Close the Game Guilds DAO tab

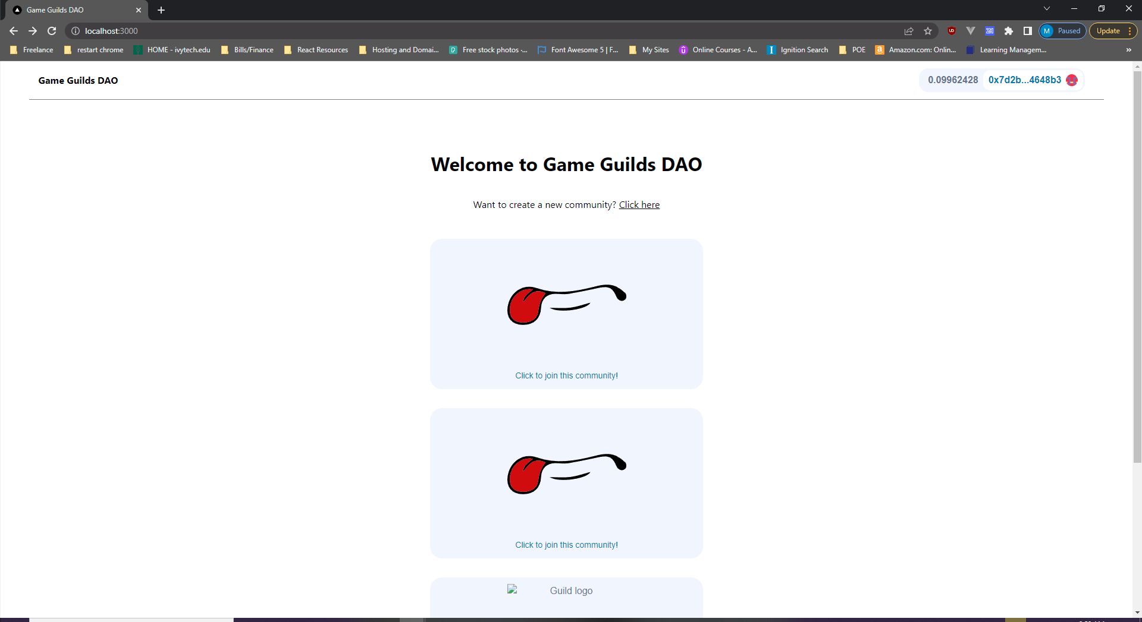[x=139, y=10]
